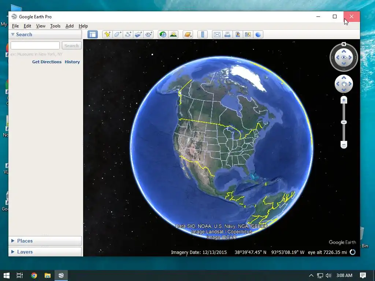The height and width of the screenshot is (281, 375).
Task: Click Save Image toolbar icon
Action: coord(237,34)
